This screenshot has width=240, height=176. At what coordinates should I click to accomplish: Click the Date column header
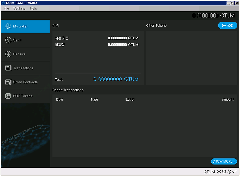[60, 99]
